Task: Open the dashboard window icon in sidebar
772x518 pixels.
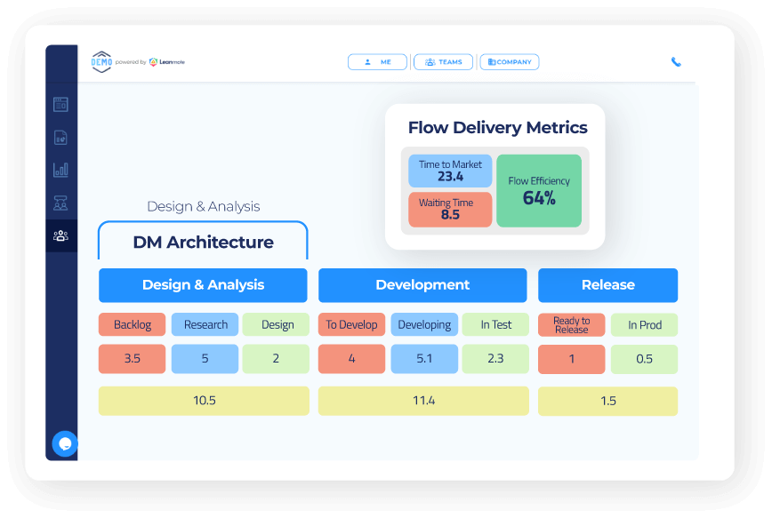Action: [x=60, y=105]
